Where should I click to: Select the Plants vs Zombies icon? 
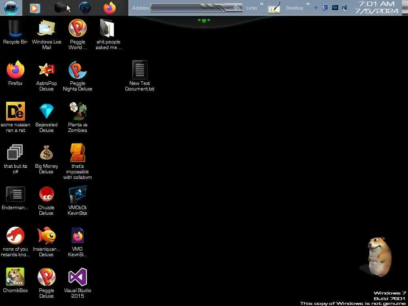coord(78,117)
